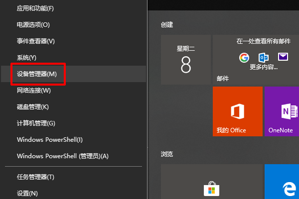
Task: Open the Microsoft Store tile
Action: point(210,185)
